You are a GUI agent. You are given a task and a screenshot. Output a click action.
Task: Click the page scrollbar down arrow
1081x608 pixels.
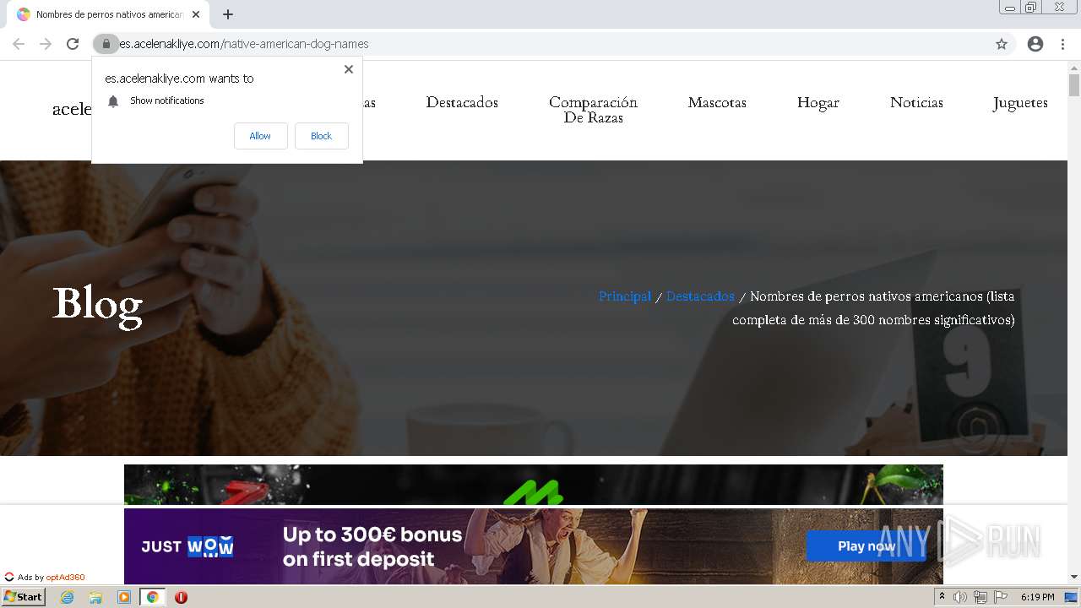point(1074,577)
